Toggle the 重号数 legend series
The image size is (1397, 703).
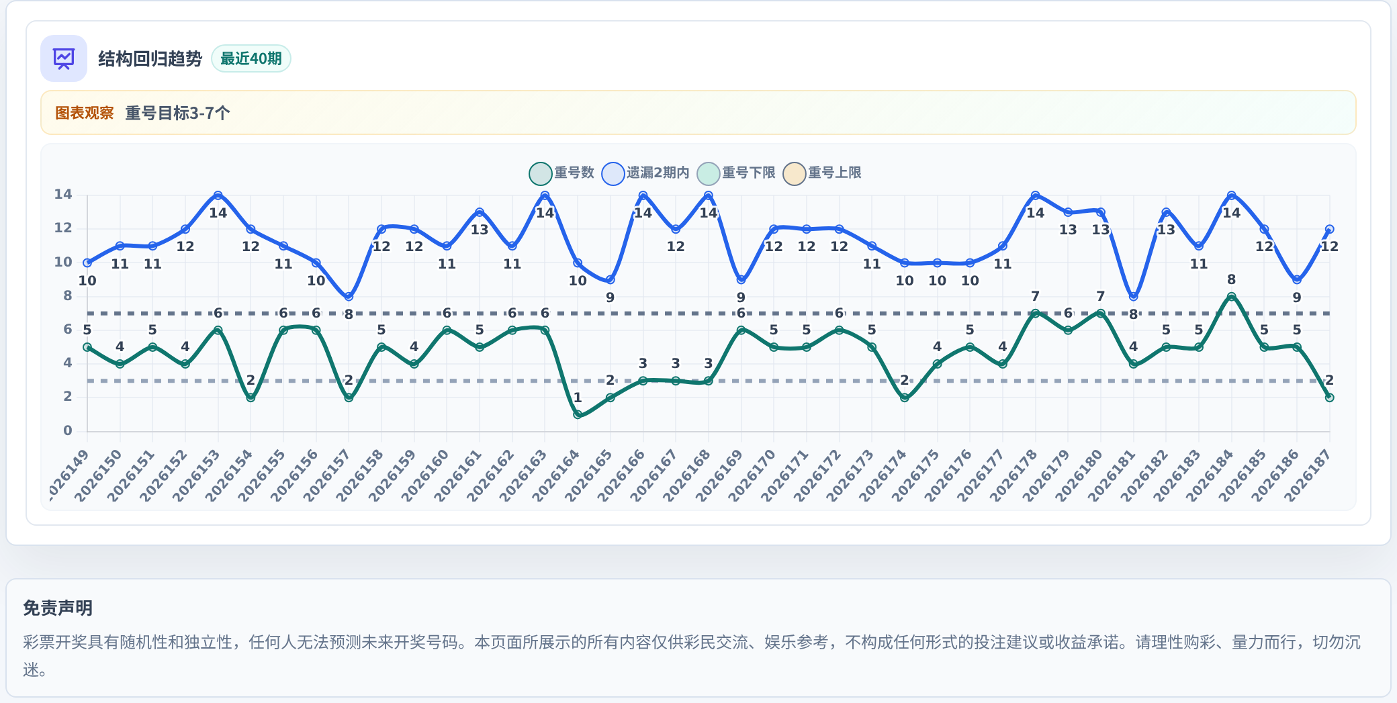point(561,173)
